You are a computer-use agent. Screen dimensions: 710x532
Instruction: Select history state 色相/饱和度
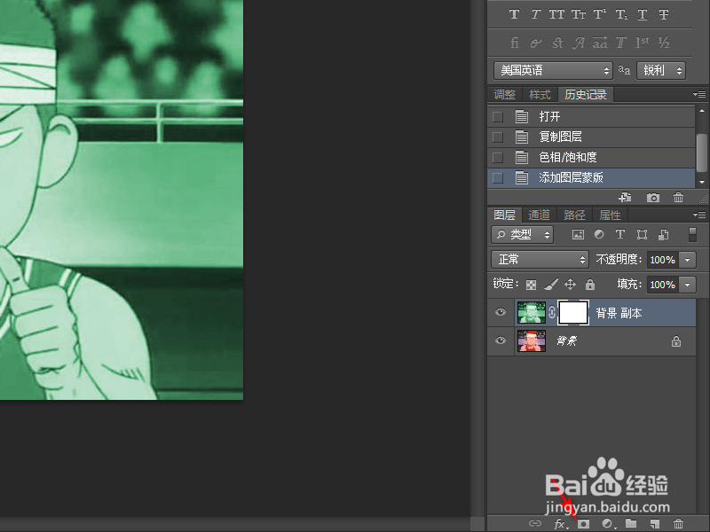click(x=591, y=158)
